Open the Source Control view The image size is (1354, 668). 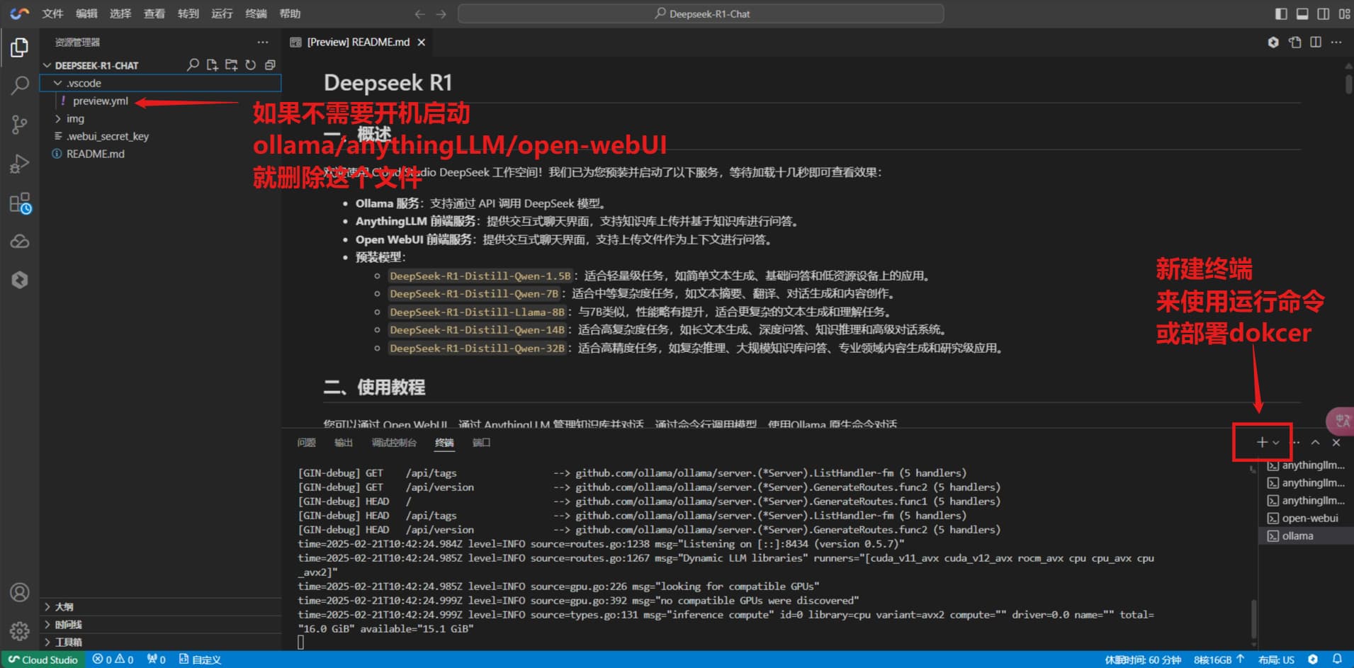click(19, 125)
